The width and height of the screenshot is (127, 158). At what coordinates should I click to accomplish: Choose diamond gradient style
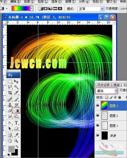(60, 9)
